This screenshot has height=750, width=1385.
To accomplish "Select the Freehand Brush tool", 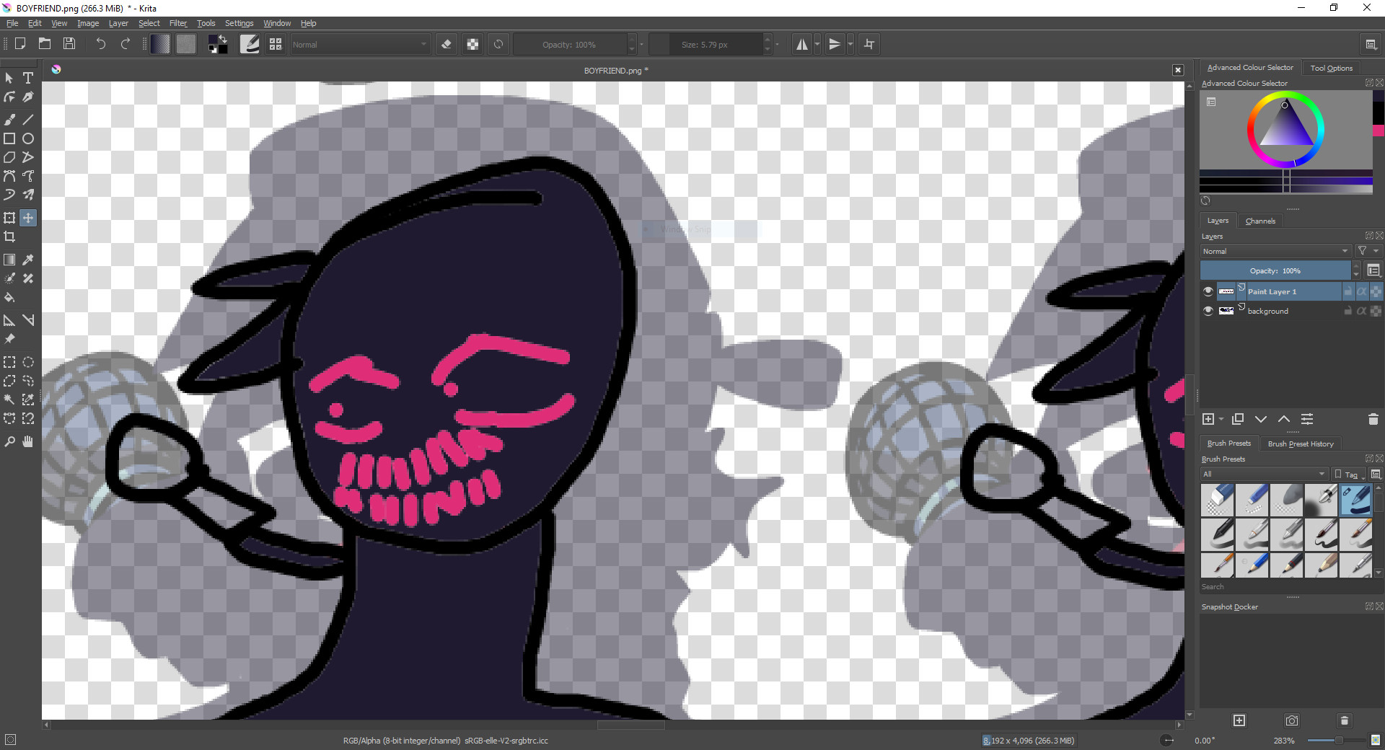I will coord(9,119).
